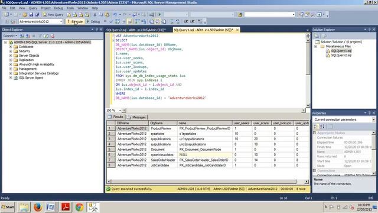Image resolution: width=378 pixels, height=213 pixels.
Task: Close the SQLQuery1.sql tab
Action: coord(237,30)
